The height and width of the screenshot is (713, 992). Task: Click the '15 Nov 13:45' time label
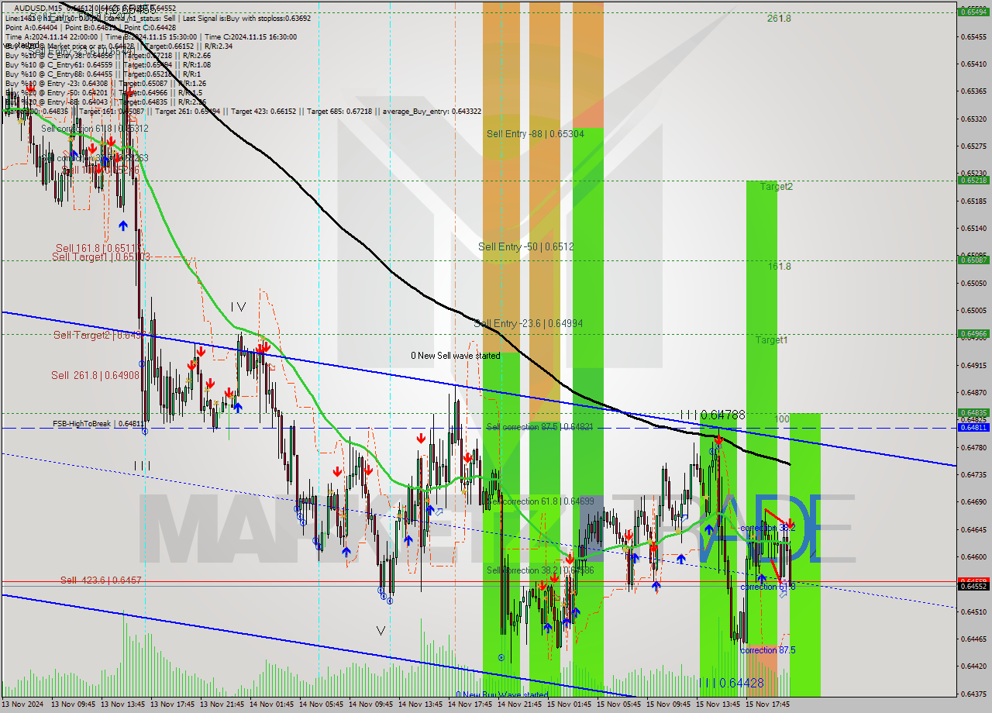coord(718,704)
